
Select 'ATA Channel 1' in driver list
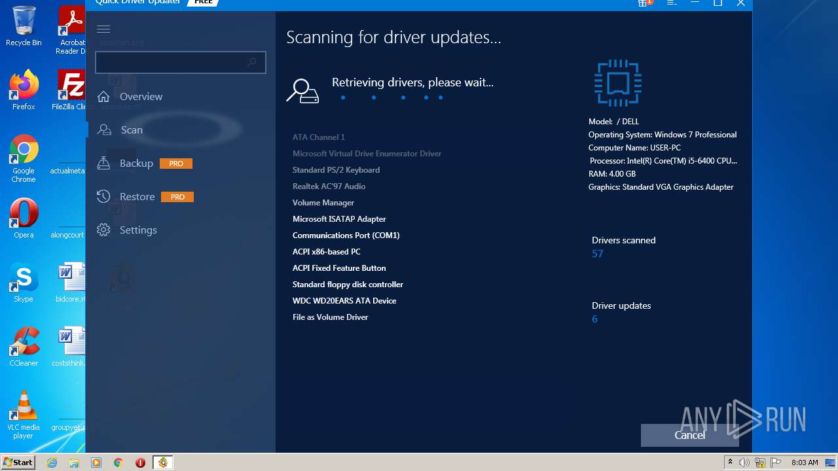coord(319,137)
